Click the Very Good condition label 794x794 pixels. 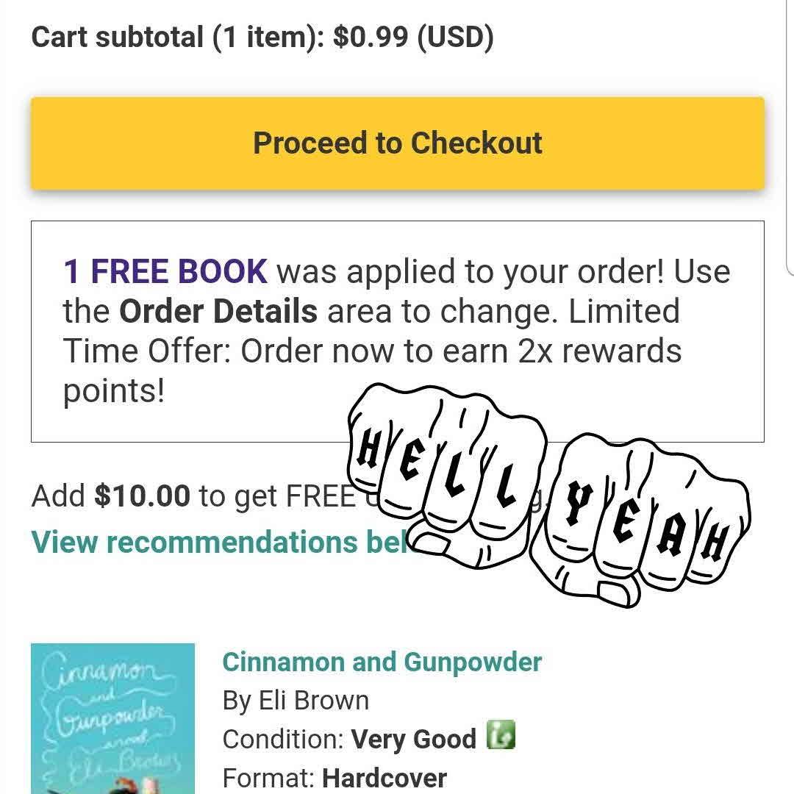point(413,738)
